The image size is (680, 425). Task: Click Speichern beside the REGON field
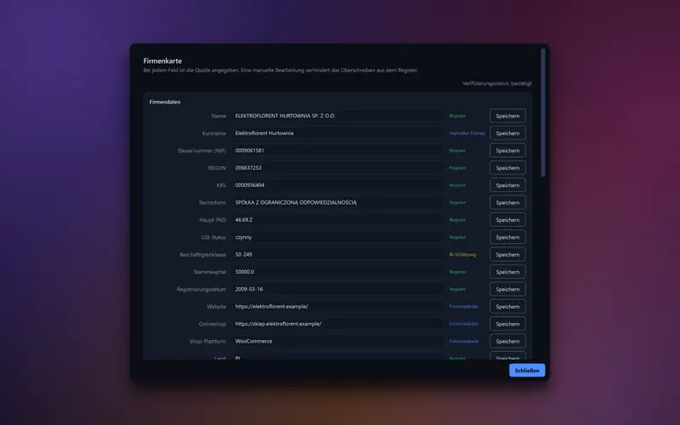[507, 167]
